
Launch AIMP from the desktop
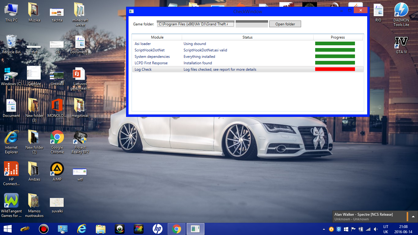[57, 172]
